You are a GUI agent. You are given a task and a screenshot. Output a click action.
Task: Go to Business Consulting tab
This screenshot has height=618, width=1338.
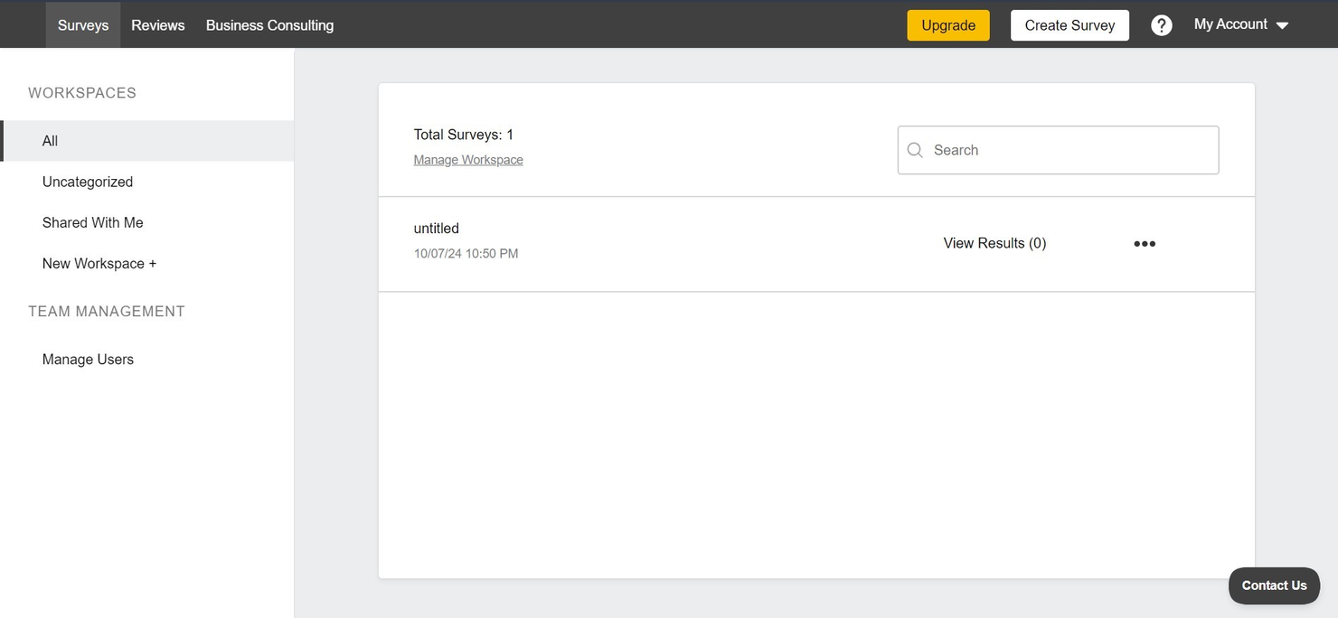(x=269, y=25)
